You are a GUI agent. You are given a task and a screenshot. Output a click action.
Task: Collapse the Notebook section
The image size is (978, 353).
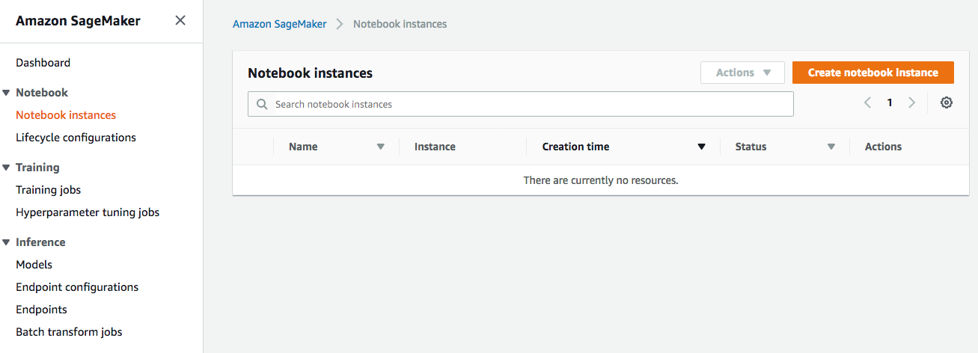click(6, 93)
